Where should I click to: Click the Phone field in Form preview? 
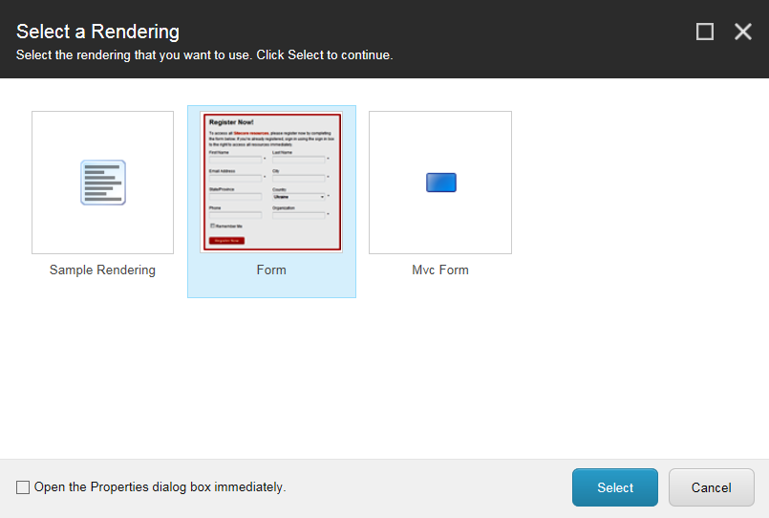[235, 215]
